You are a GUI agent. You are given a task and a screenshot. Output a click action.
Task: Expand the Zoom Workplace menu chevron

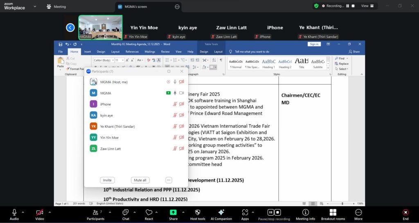point(34,7)
